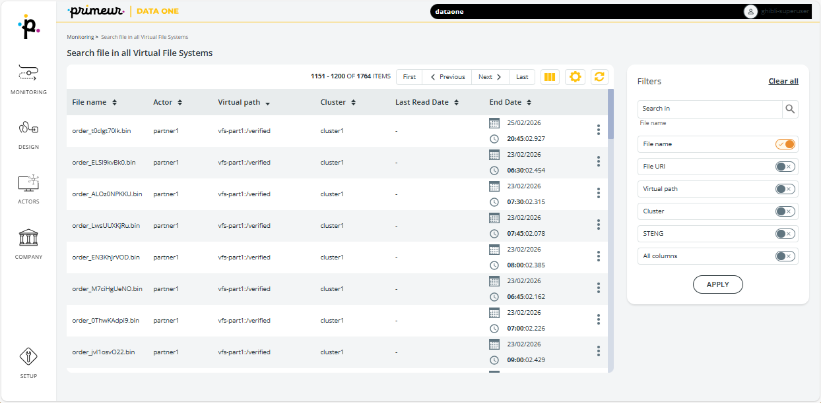This screenshot has height=403, width=821.
Task: Toggle the STENG filter switch
Action: 785,234
